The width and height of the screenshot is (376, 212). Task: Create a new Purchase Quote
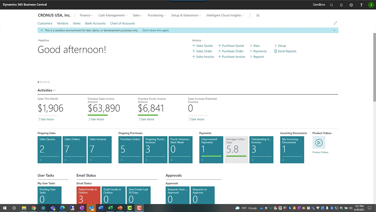pos(231,46)
